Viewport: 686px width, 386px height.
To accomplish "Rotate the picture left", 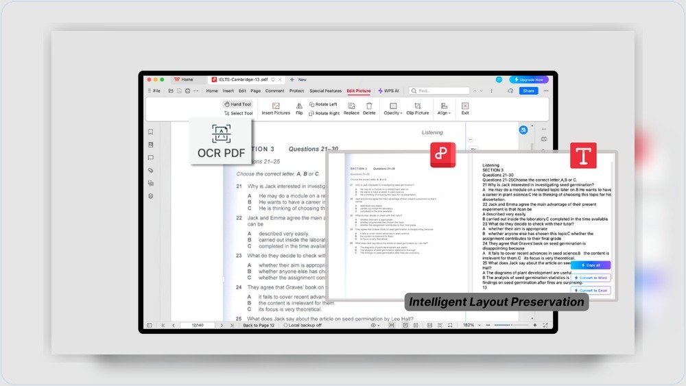I will tap(323, 104).
